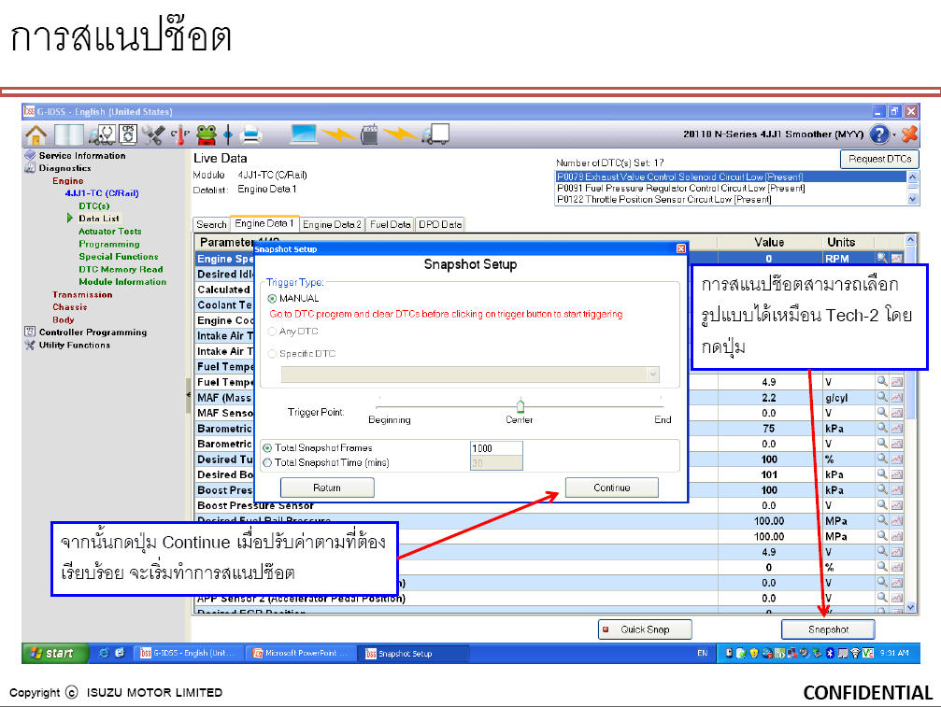Expand Utility Functions in sidebar
This screenshot has height=707, width=941.
(x=75, y=345)
